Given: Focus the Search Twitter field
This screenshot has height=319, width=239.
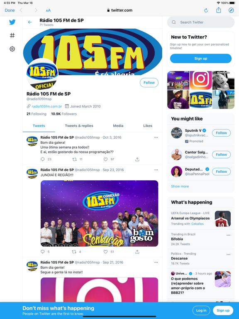Looking at the screenshot, I should [x=201, y=22].
